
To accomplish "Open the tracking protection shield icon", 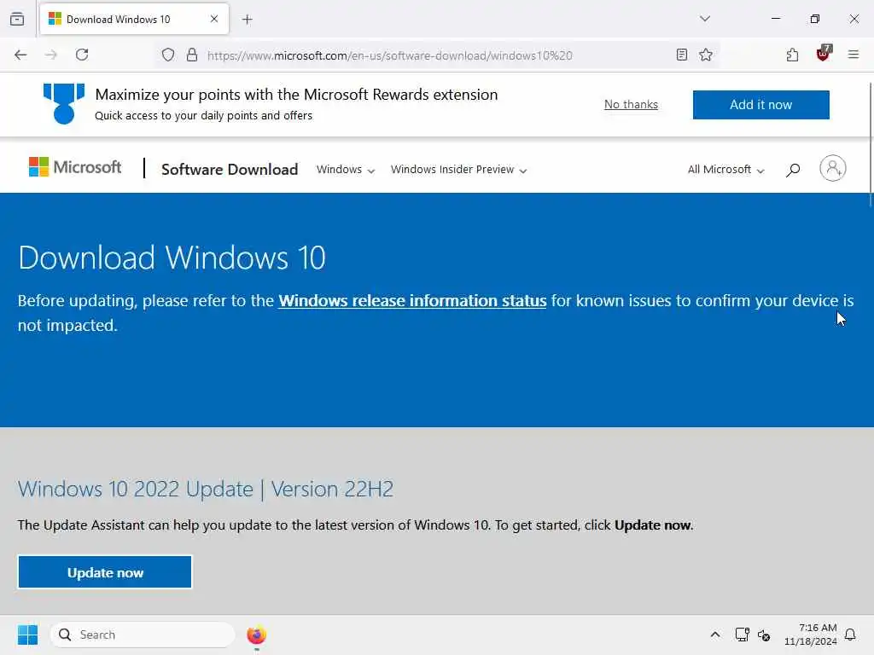I will pyautogui.click(x=168, y=55).
